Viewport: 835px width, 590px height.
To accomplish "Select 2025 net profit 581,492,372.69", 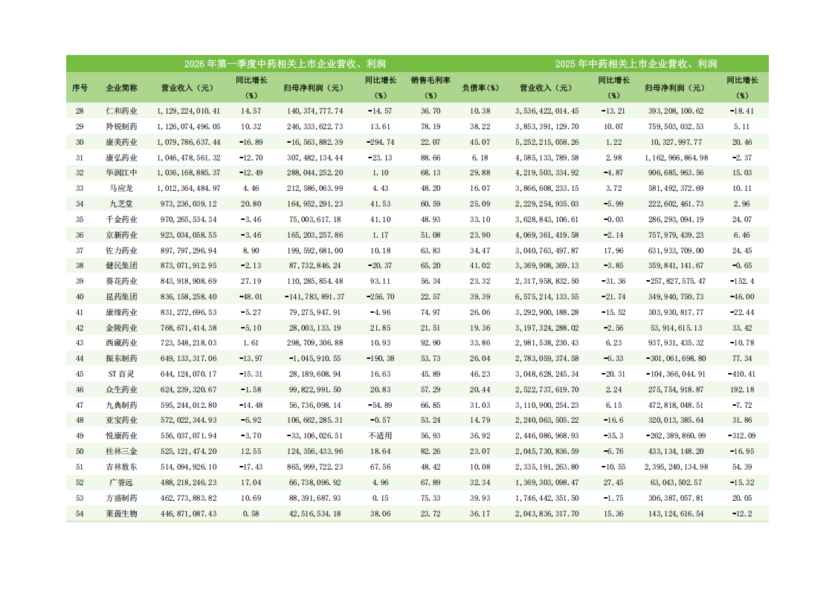I will [x=676, y=188].
